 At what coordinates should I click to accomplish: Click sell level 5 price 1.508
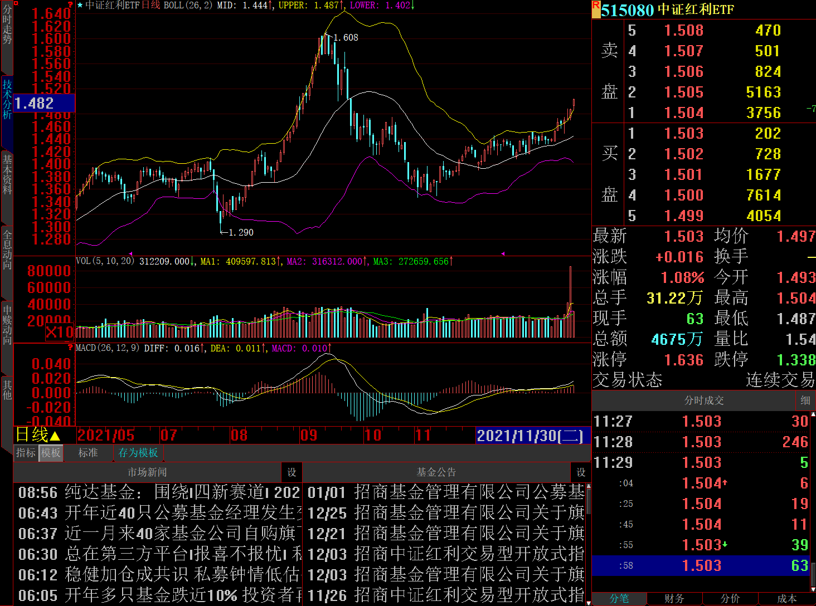click(684, 31)
